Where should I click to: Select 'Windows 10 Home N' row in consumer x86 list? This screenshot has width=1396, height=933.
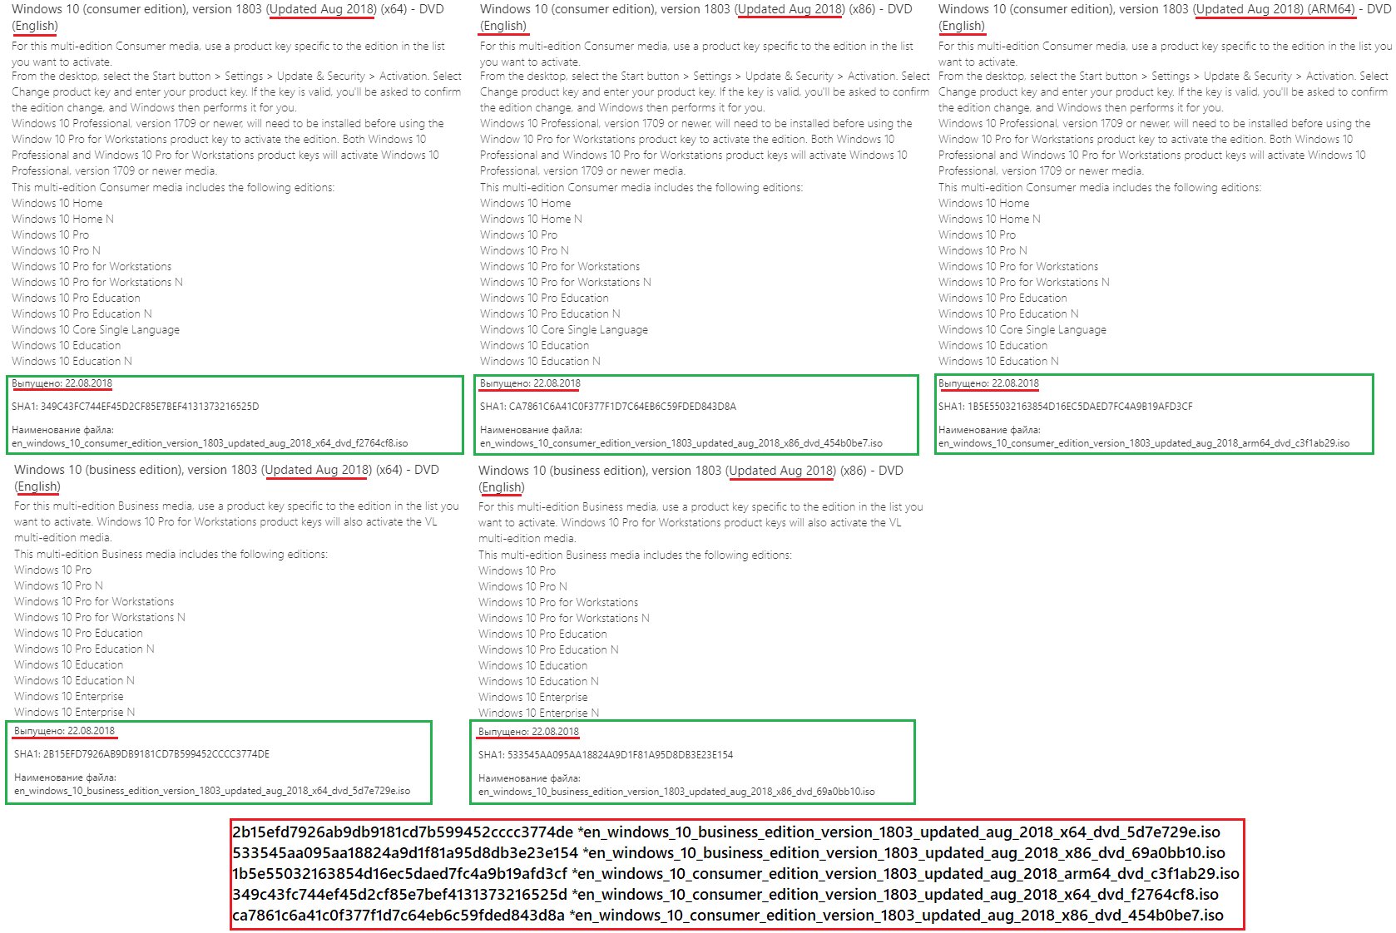point(531,219)
